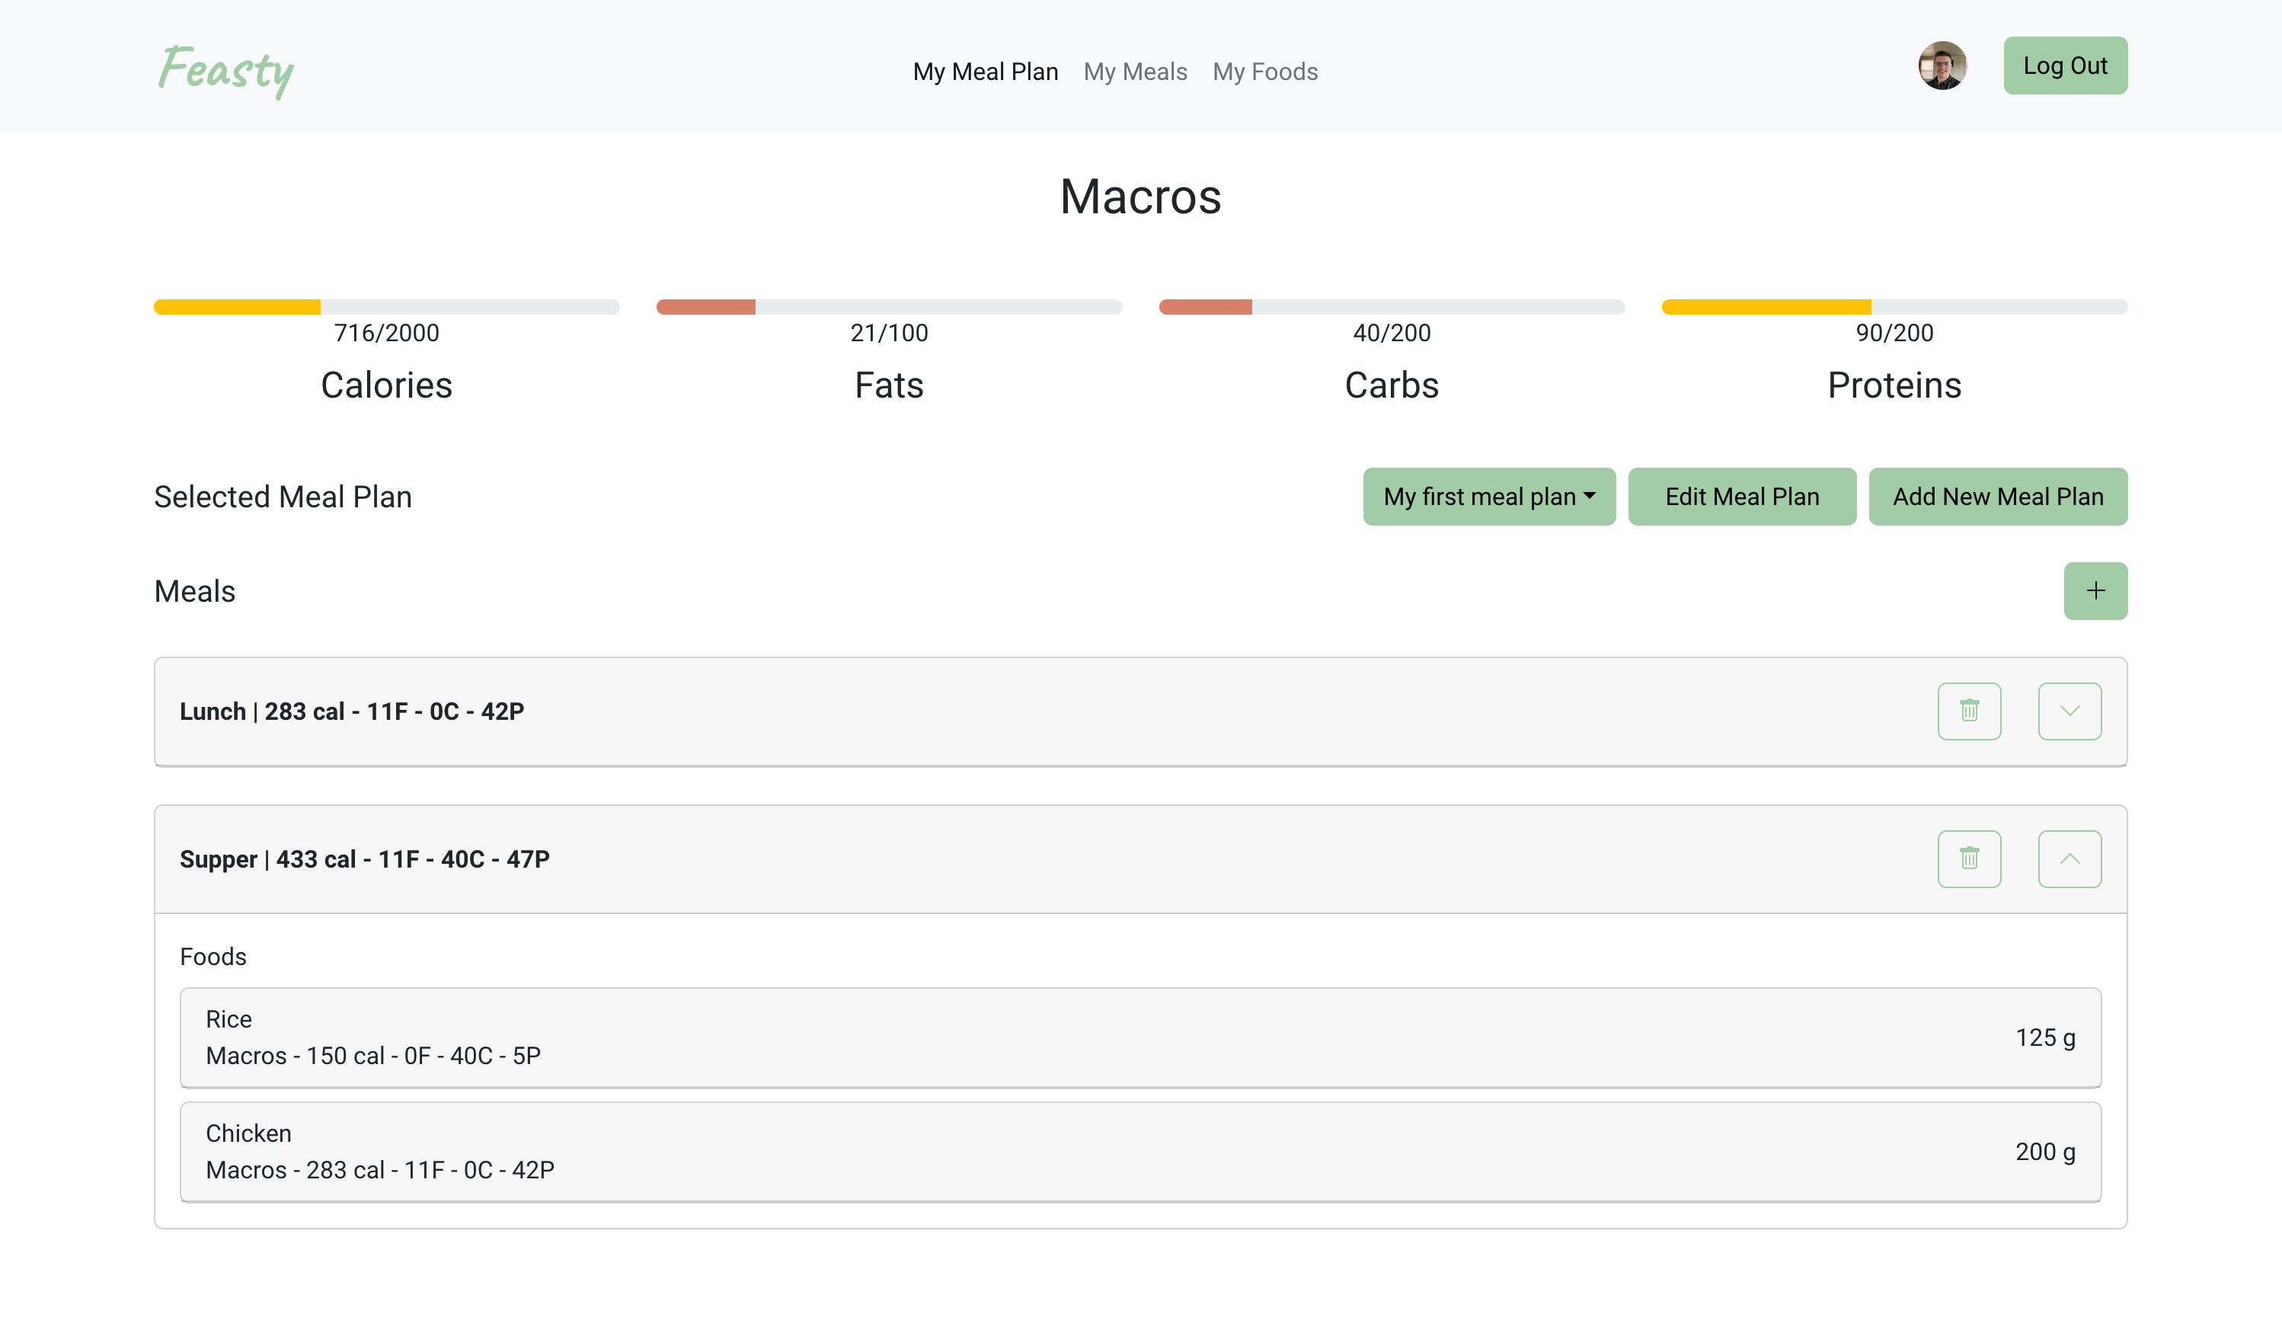Click Log Out button
Screen dimensions: 2282x1333
(2065, 65)
